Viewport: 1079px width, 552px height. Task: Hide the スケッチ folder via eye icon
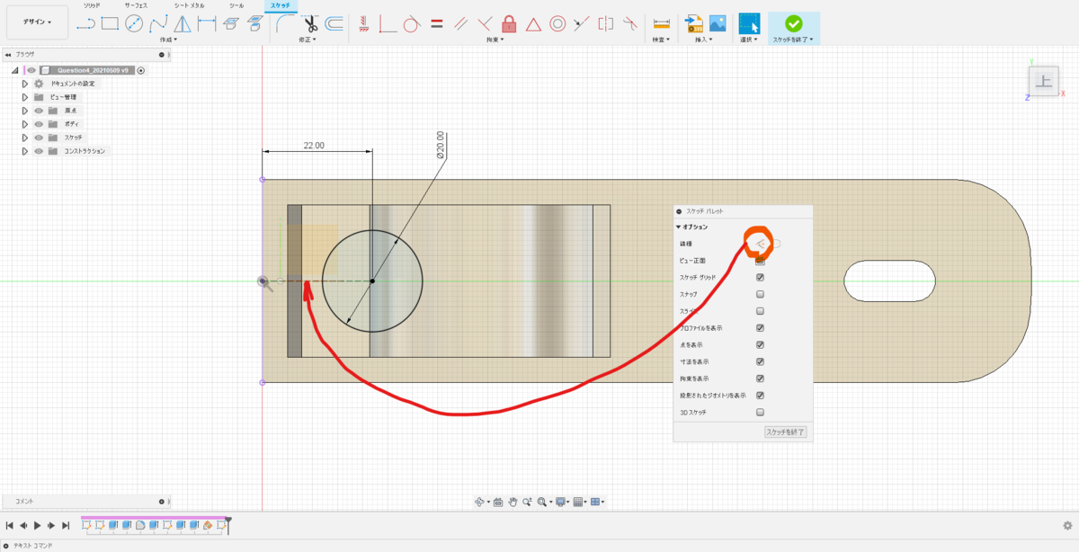click(x=39, y=138)
